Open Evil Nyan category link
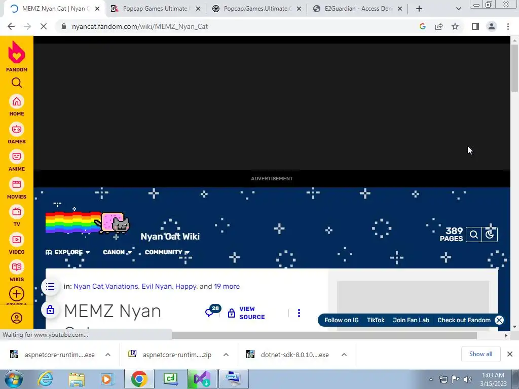Image resolution: width=519 pixels, height=389 pixels. (157, 287)
